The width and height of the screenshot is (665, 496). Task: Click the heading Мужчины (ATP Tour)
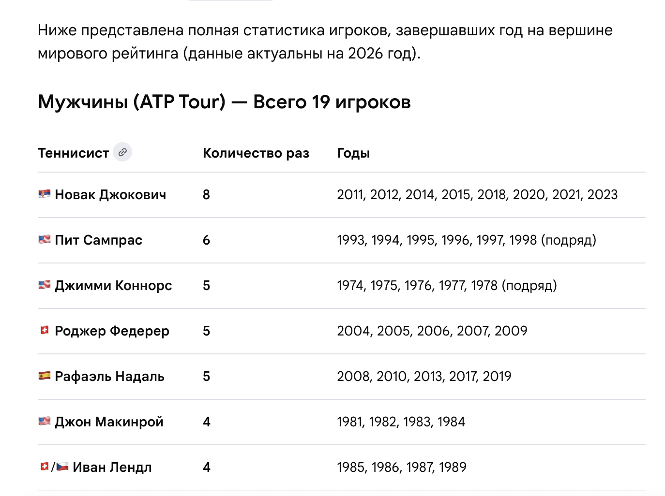coord(132,102)
